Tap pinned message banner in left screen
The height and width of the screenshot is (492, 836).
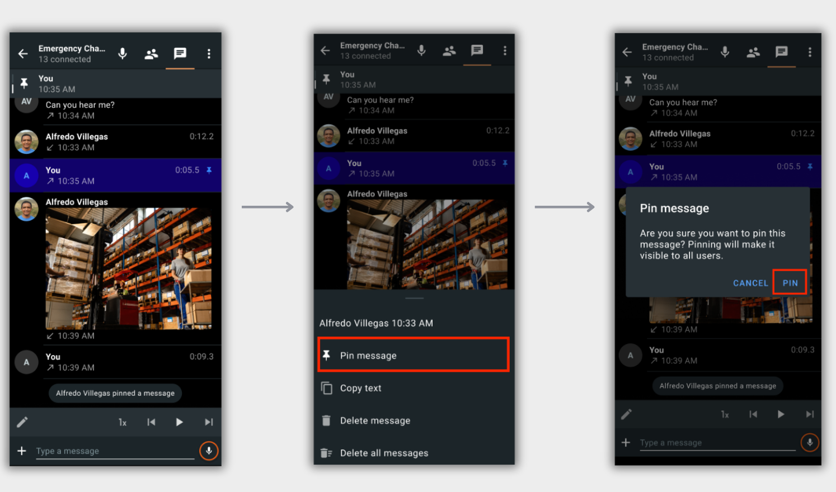[116, 84]
